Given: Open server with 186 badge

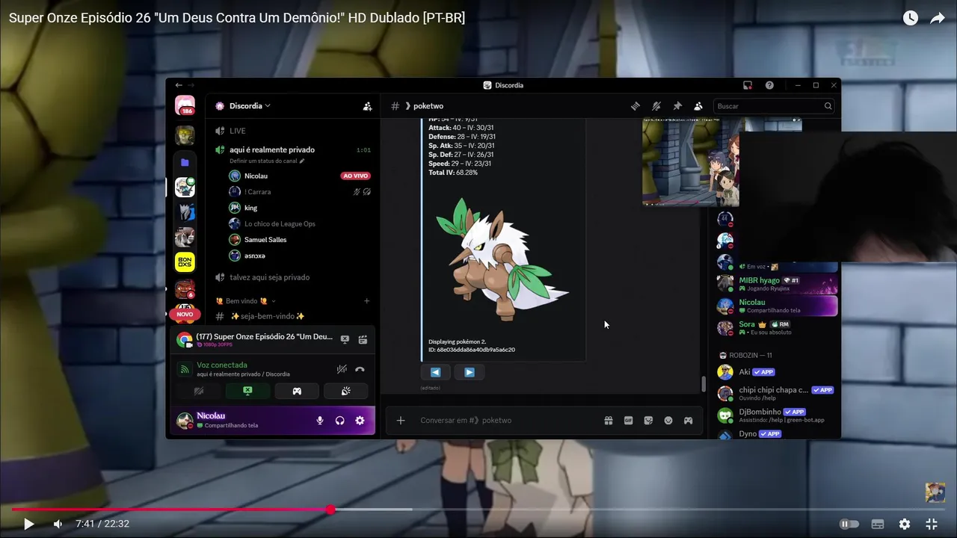Looking at the screenshot, I should pos(185,106).
